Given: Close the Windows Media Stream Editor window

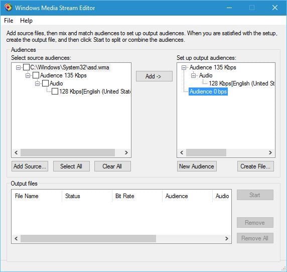Looking at the screenshot, I should click(x=275, y=8).
